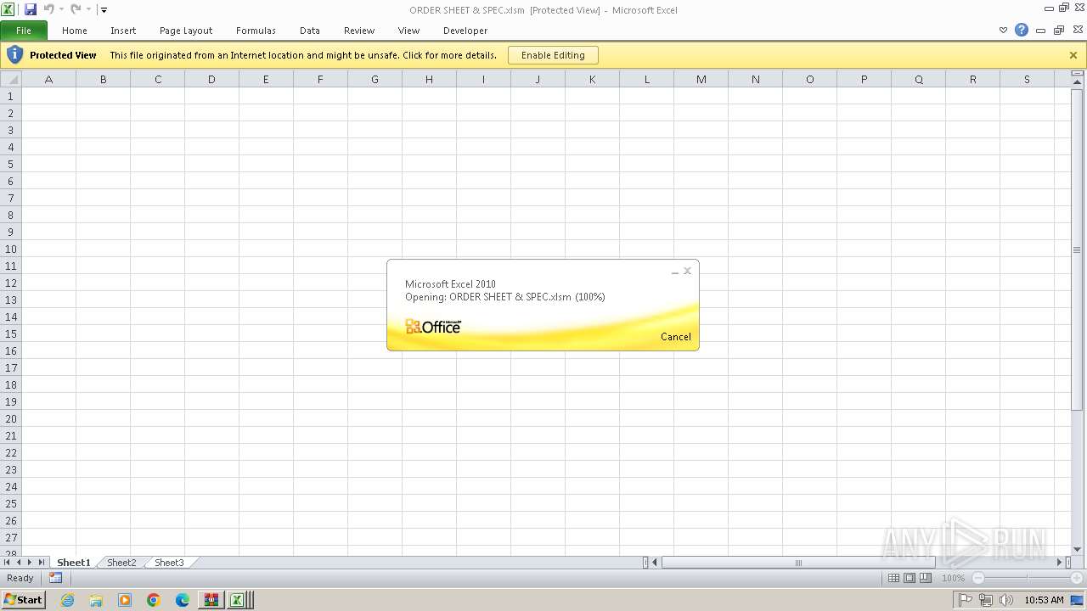The width and height of the screenshot is (1087, 611).
Task: Click the Enable Editing button
Action: coord(553,55)
